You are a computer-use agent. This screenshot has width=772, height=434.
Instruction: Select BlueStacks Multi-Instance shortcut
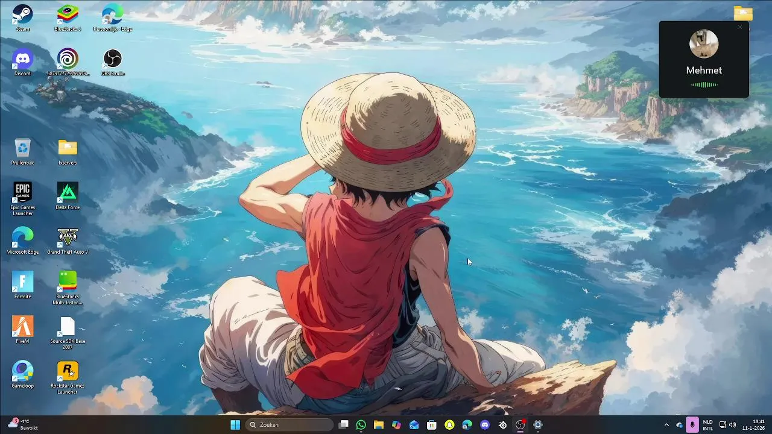tap(68, 288)
